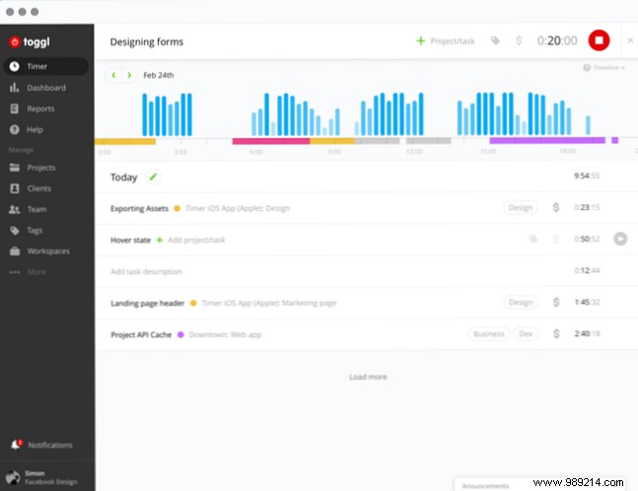Open the Clients page

pos(39,188)
